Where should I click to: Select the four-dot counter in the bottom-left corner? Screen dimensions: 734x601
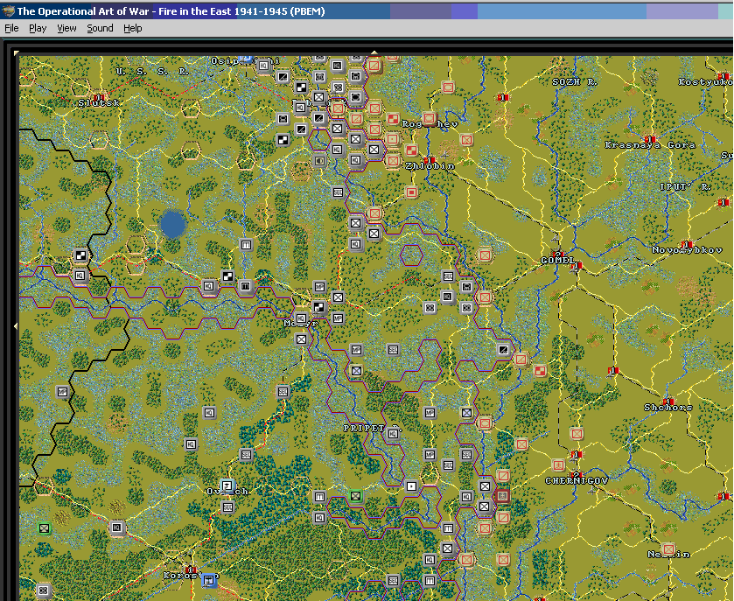pos(44,591)
